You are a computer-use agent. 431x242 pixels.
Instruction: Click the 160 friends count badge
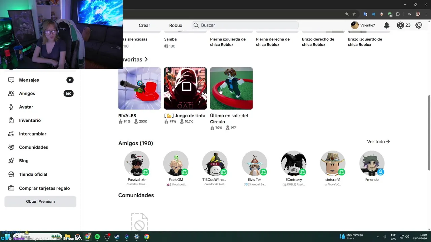(x=68, y=93)
